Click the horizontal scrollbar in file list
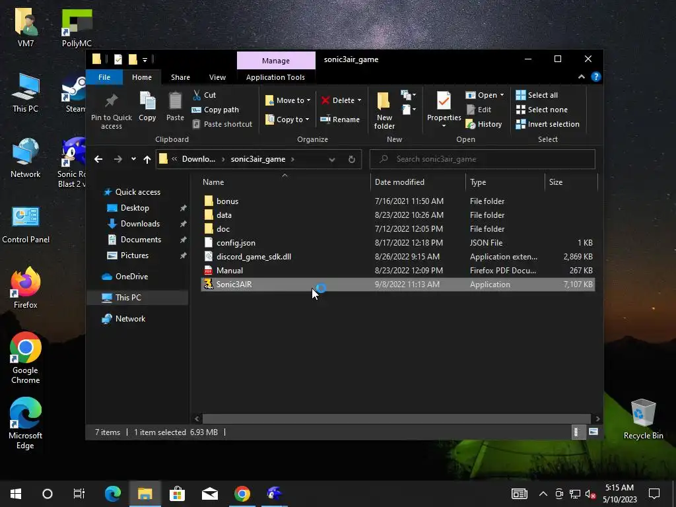The height and width of the screenshot is (507, 676). pos(396,419)
